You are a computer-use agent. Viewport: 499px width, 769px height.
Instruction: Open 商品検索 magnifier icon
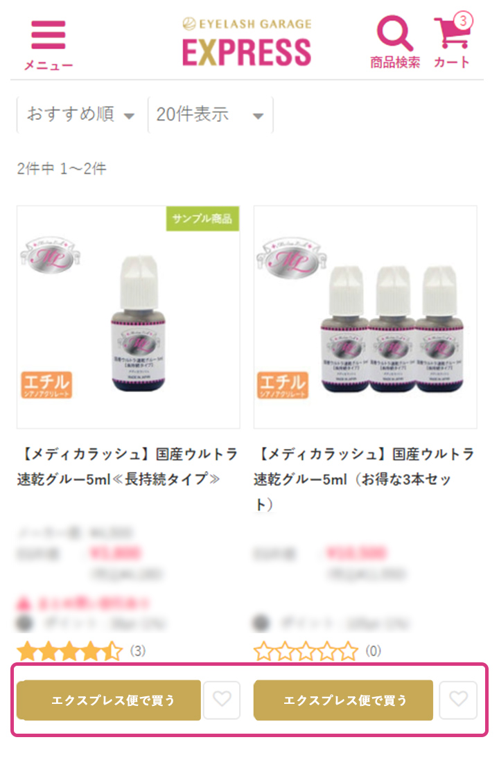pos(395,42)
